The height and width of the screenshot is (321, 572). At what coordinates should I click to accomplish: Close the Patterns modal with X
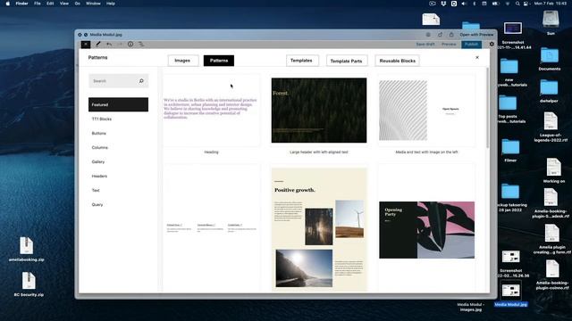[x=477, y=57]
